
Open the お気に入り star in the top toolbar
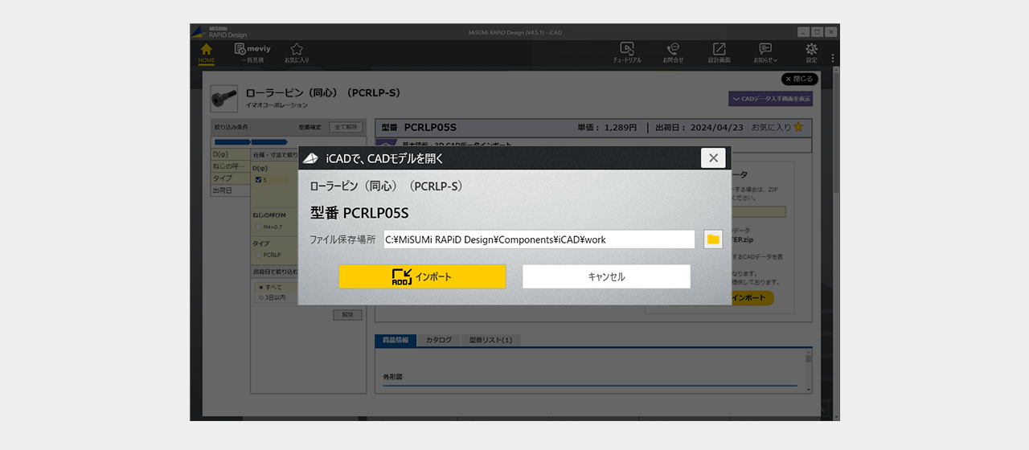point(297,52)
